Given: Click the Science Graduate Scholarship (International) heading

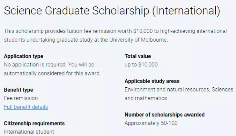Looking at the screenshot, I should coord(112,11).
